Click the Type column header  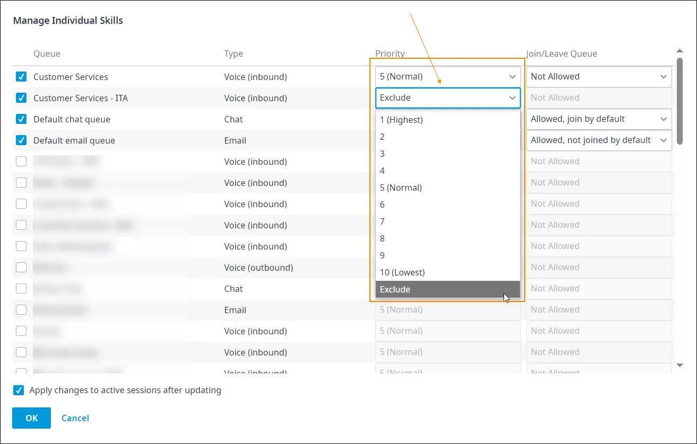(x=234, y=54)
